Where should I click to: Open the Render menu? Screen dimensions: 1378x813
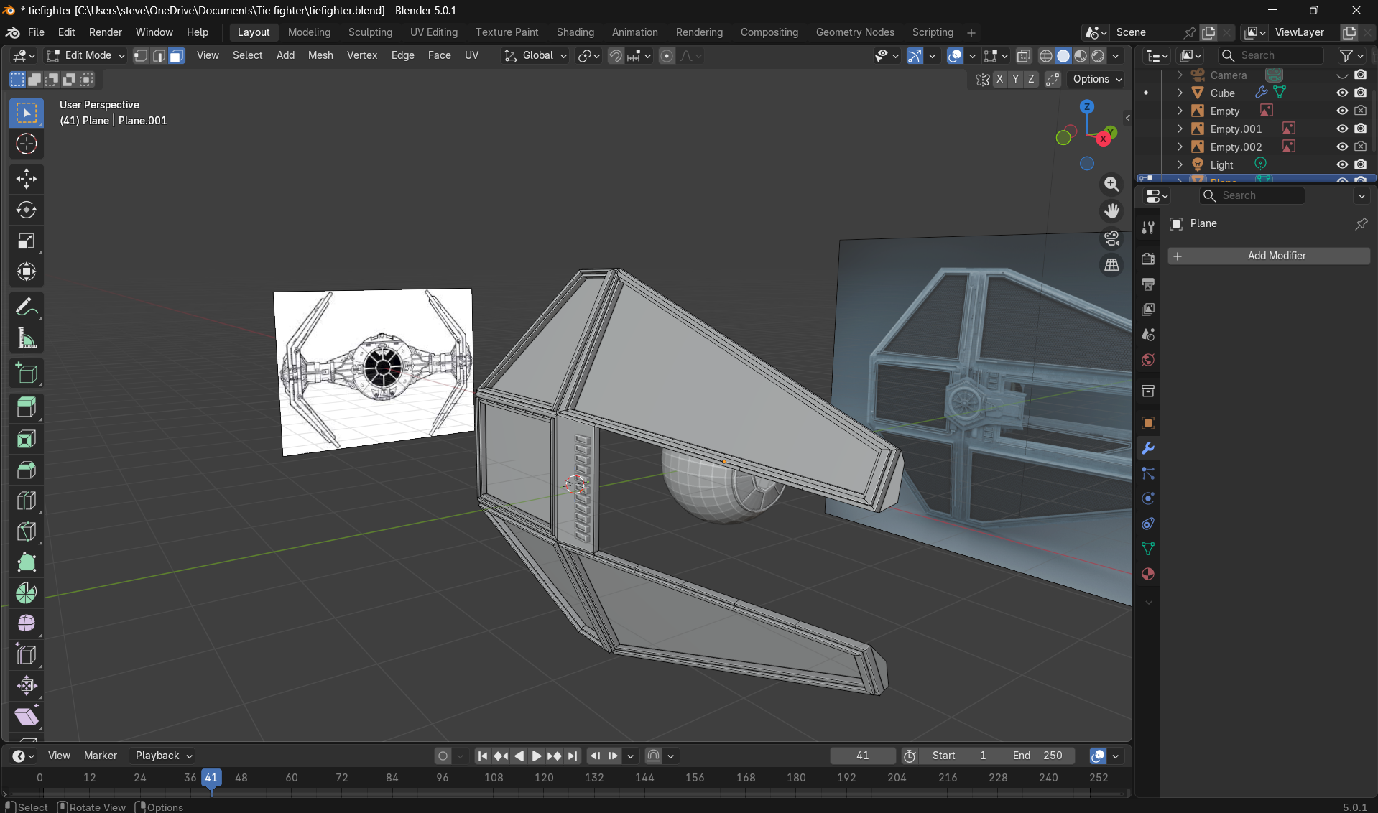(x=106, y=32)
